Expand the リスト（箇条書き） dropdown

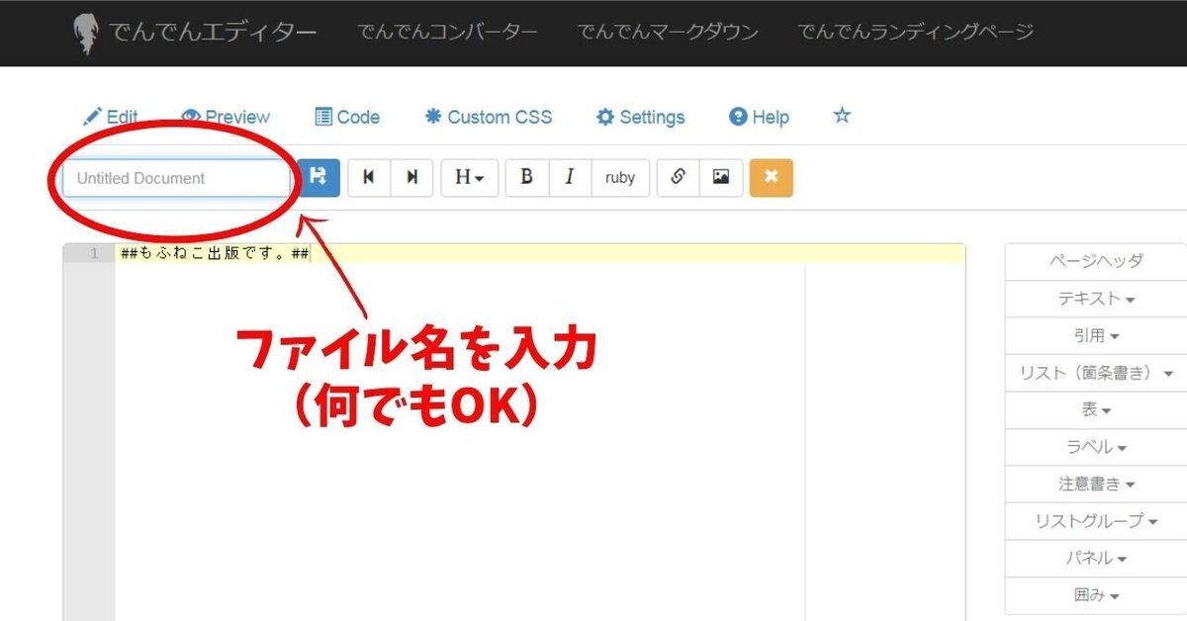pos(1095,373)
